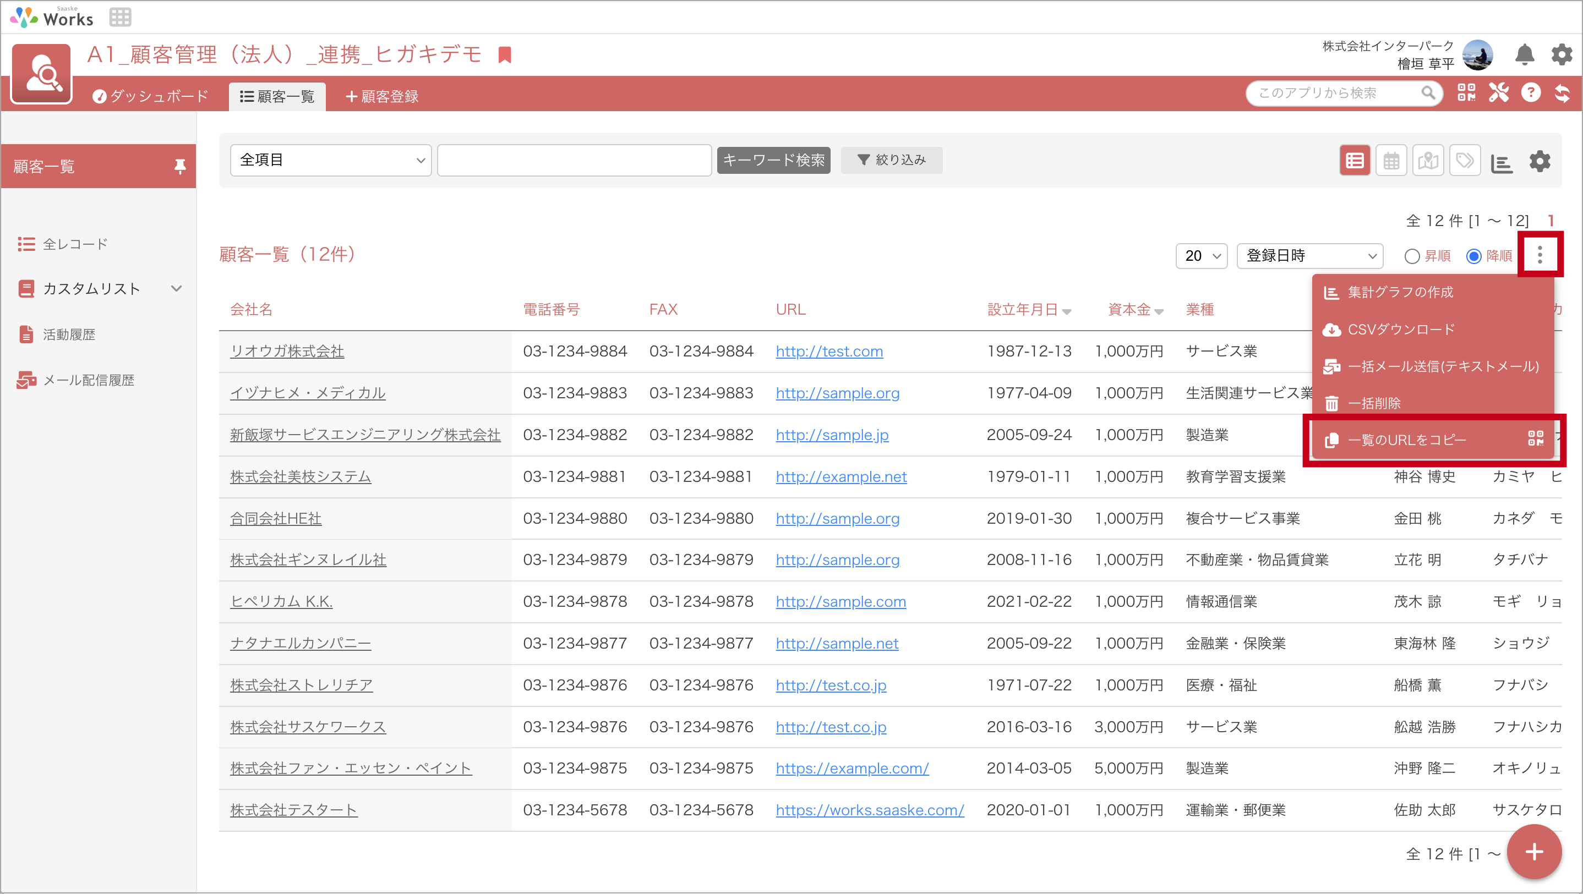Select 降順 descending radio button

click(x=1473, y=256)
